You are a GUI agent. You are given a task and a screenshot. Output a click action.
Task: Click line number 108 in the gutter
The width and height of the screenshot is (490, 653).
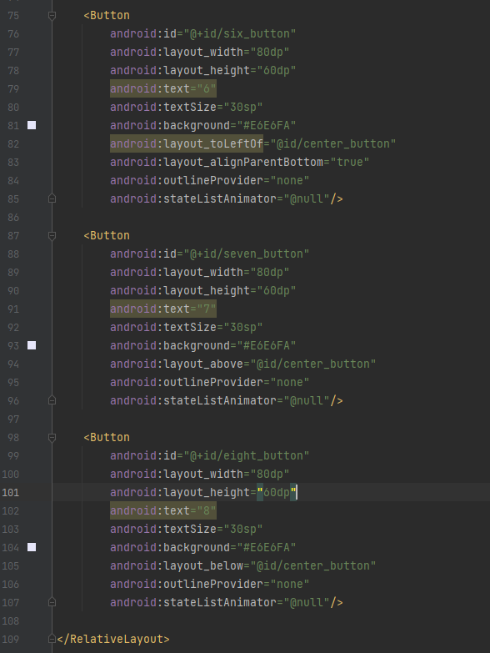pyautogui.click(x=10, y=620)
